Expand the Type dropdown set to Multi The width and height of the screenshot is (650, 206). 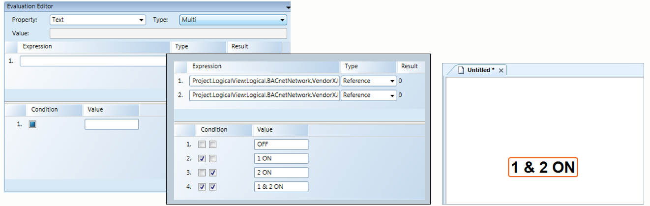[x=233, y=20]
